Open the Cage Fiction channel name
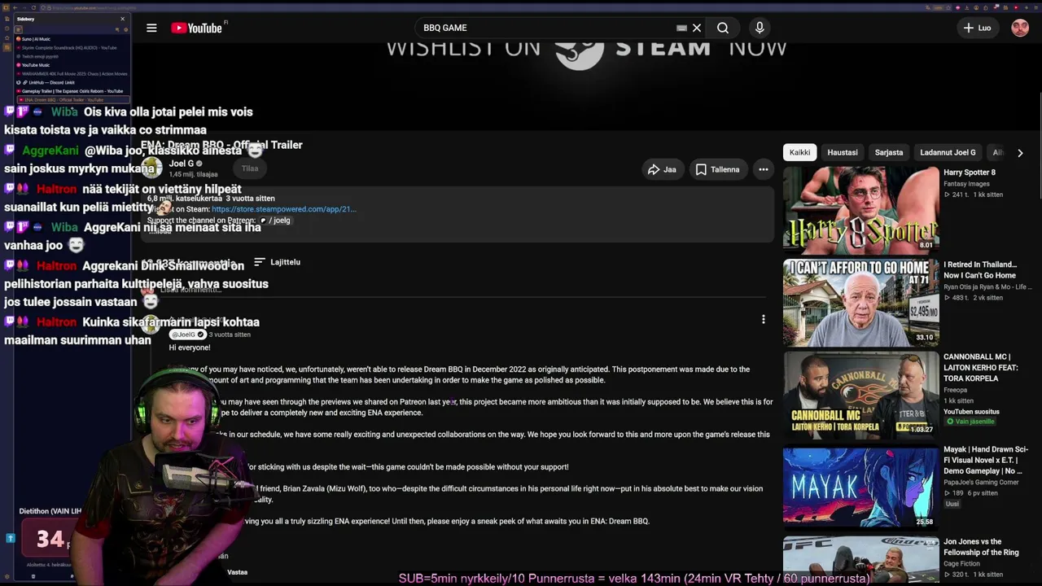The image size is (1042, 586). click(x=961, y=563)
